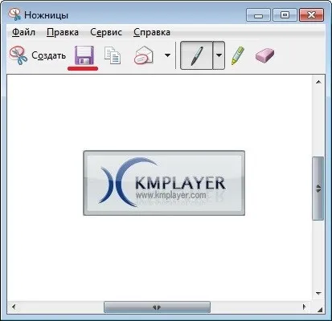This screenshot has width=332, height=321.
Task: Select the Pen tool
Action: tap(197, 55)
